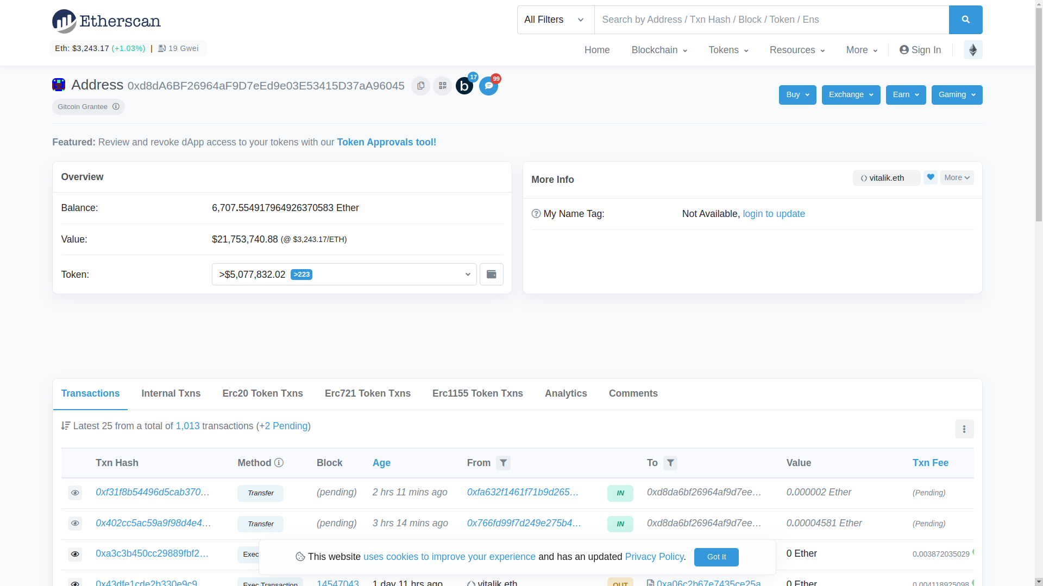Screen dimensions: 1043x586
Task: Switch to Erc1155 Token Txns tab
Action: tap(477, 394)
